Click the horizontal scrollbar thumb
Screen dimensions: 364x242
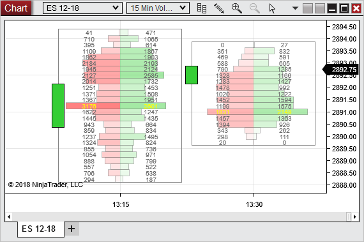349,216
